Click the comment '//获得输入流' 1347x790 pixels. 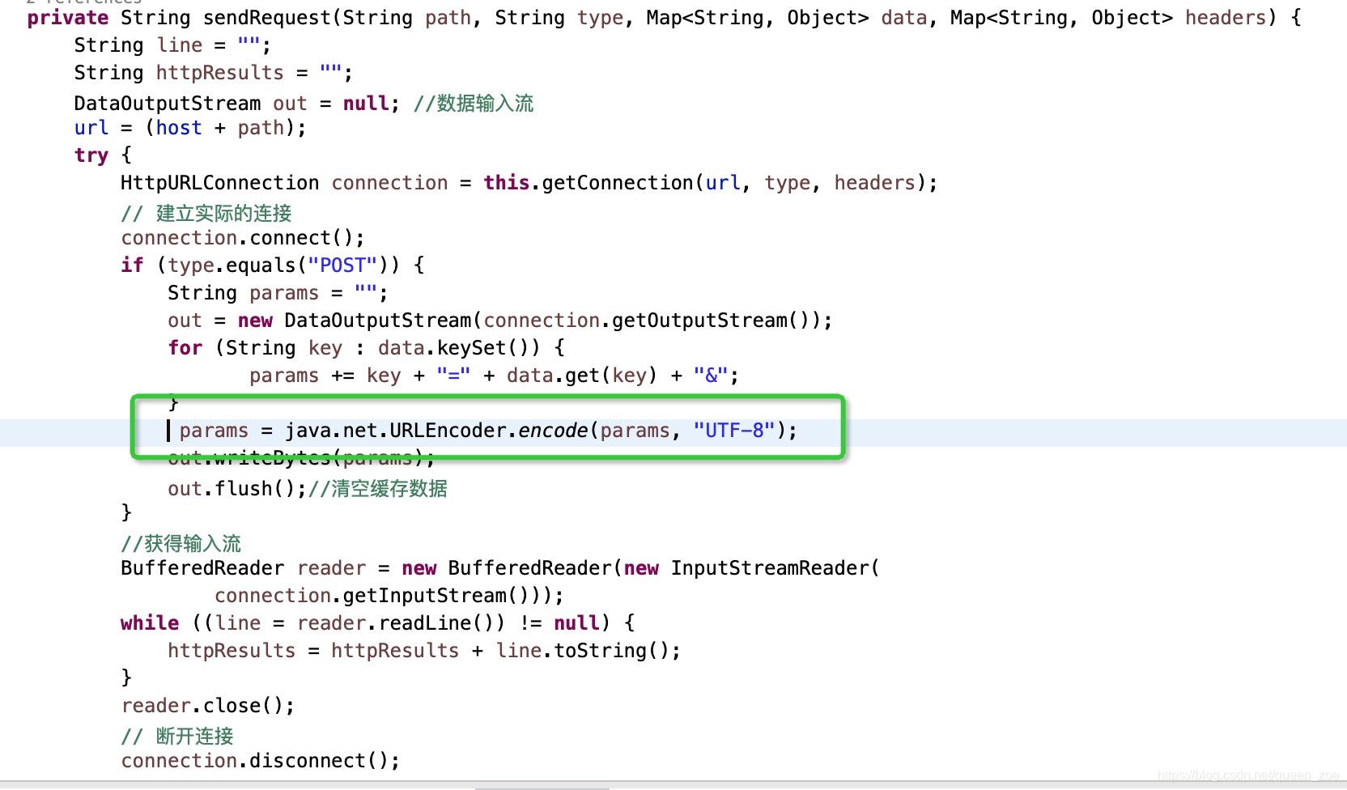pos(181,544)
